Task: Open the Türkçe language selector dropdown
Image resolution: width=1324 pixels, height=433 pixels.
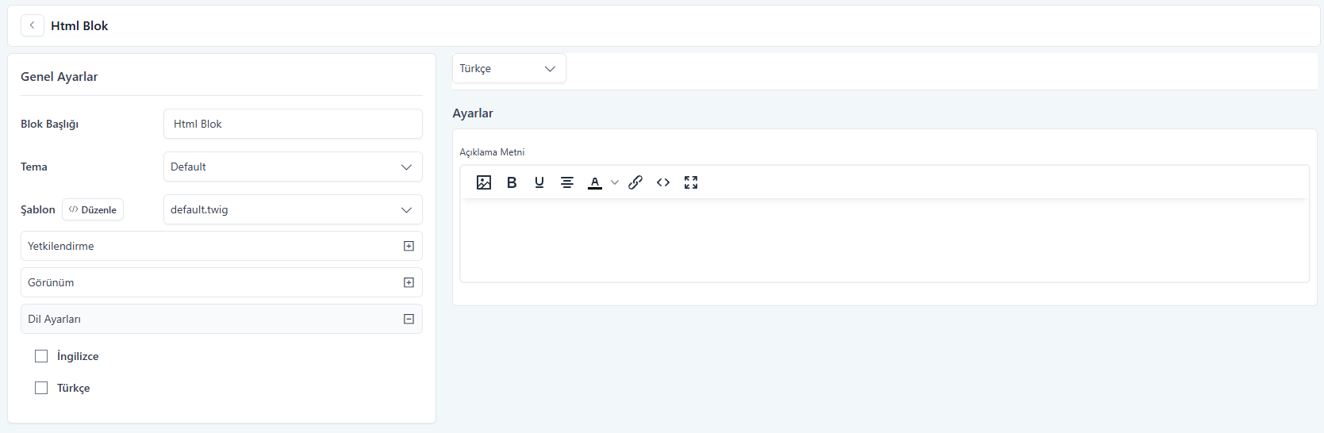Action: [509, 68]
